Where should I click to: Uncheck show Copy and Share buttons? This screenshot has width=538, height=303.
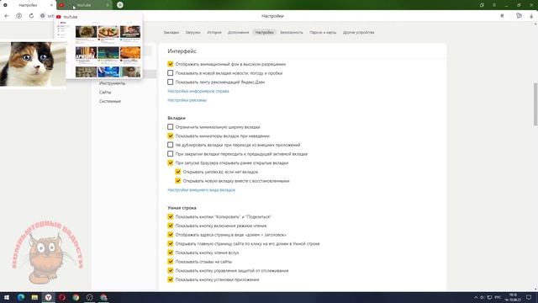(170, 216)
